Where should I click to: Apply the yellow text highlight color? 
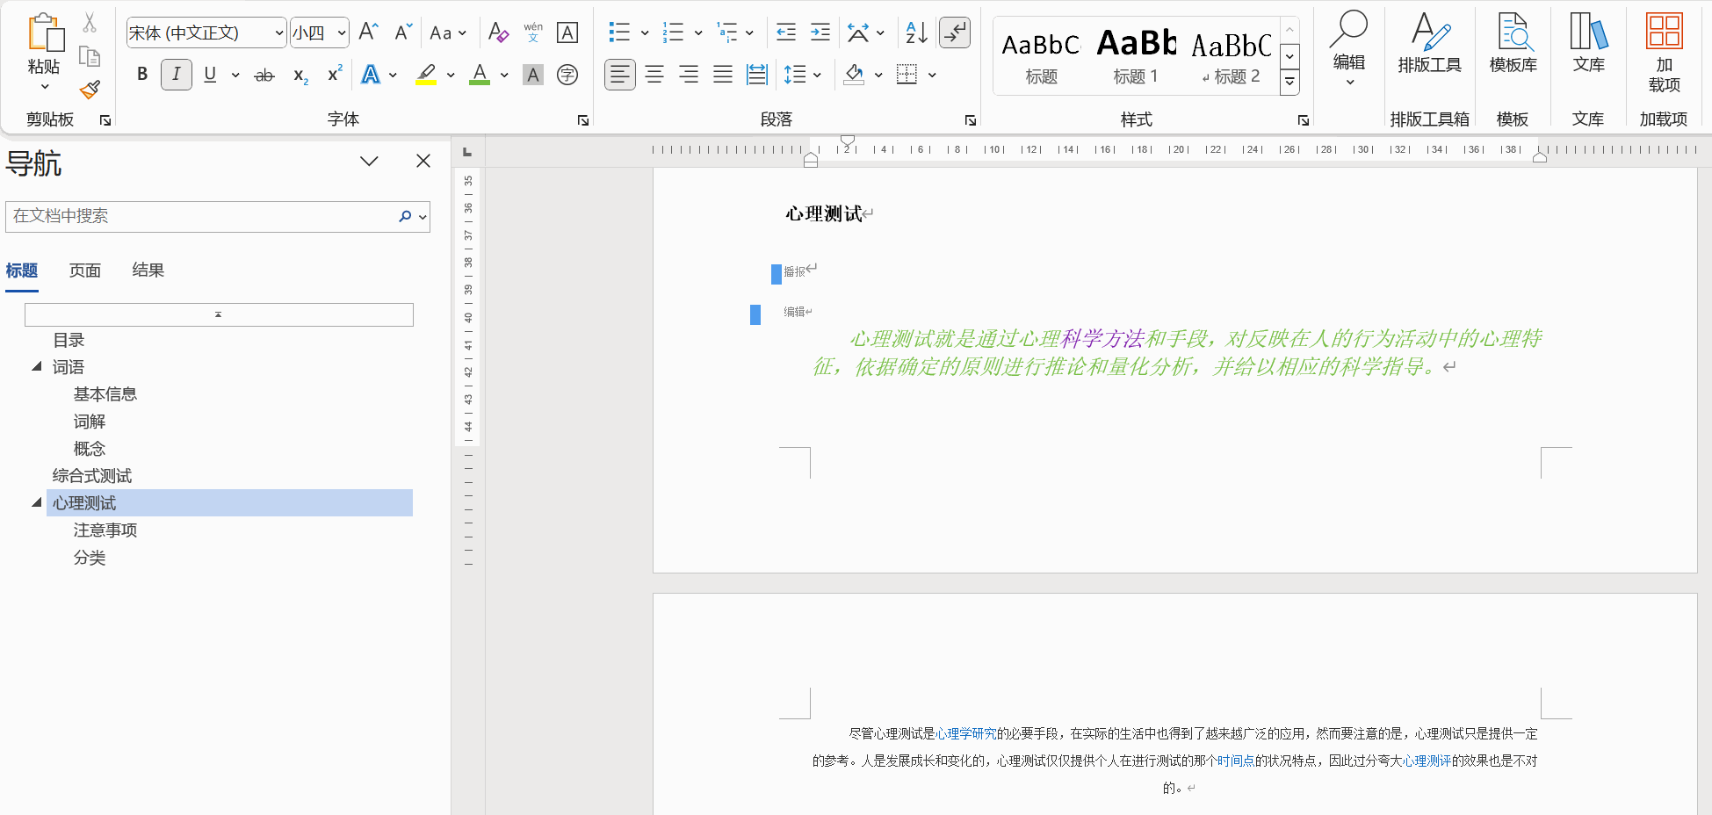(426, 75)
